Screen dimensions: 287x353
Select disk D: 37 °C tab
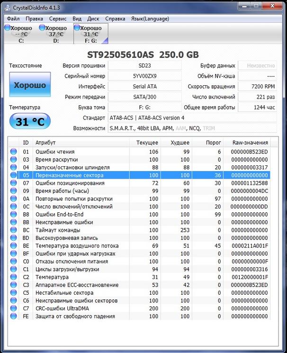point(56,34)
